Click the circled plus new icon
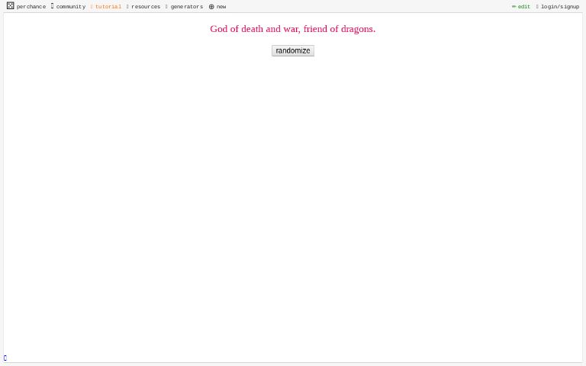The height and width of the screenshot is (366, 586). click(211, 7)
